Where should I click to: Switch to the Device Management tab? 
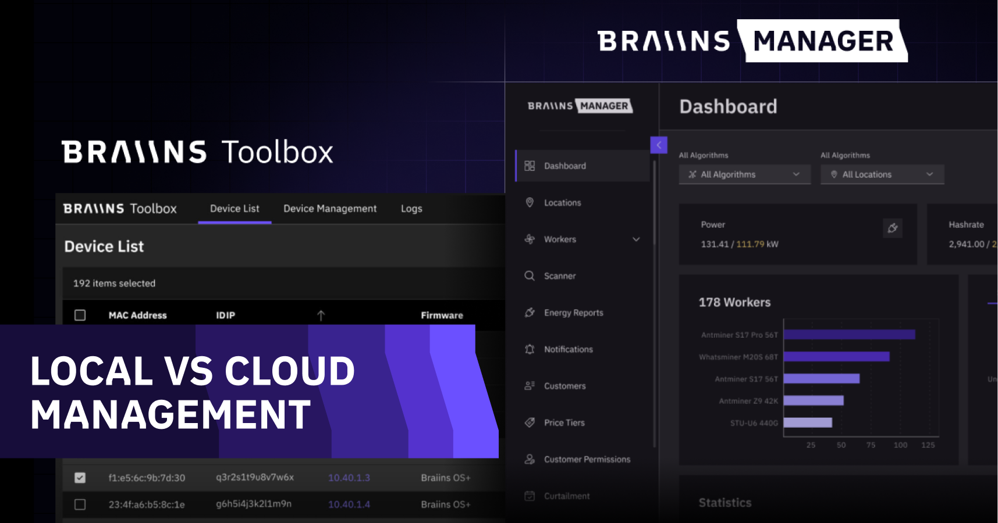click(x=330, y=208)
